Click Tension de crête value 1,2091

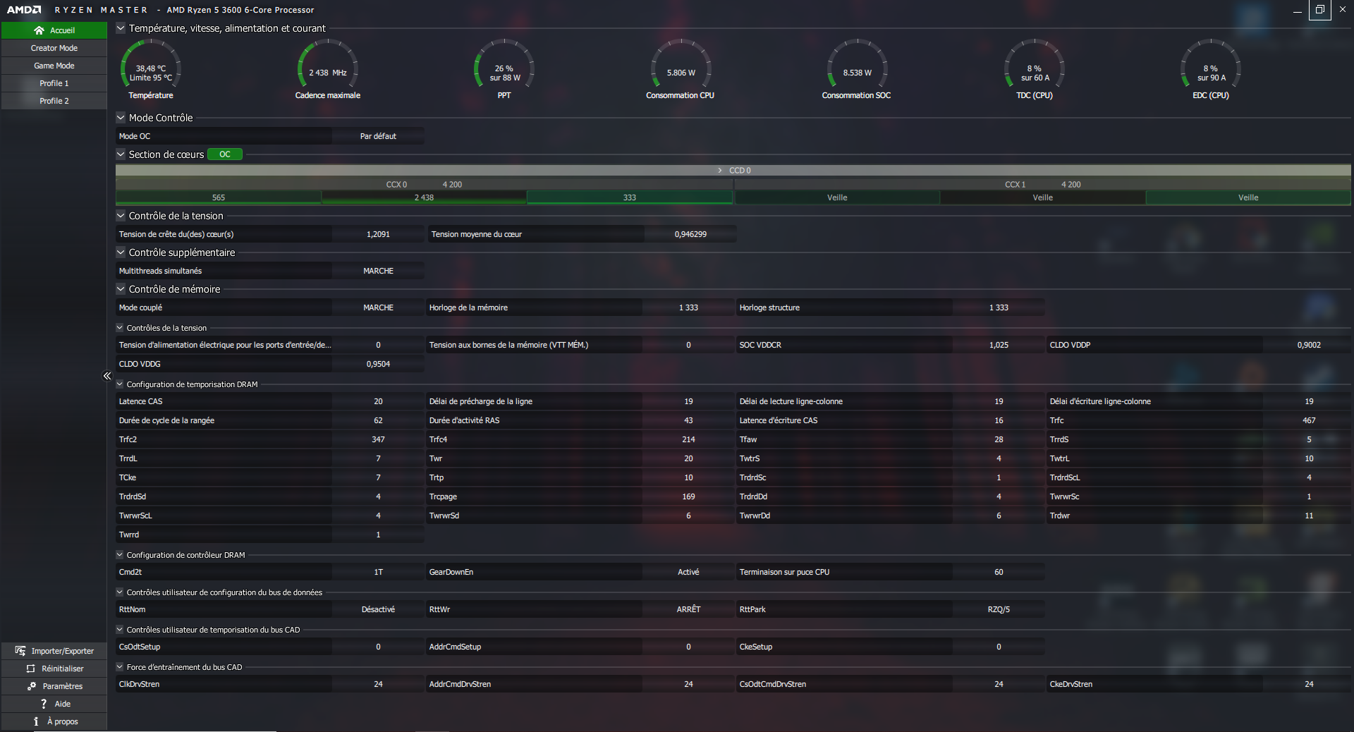[378, 234]
